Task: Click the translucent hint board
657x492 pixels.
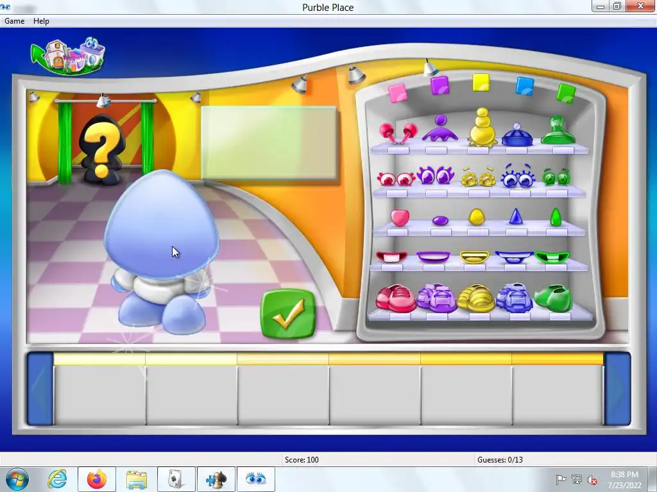Action: [x=268, y=143]
